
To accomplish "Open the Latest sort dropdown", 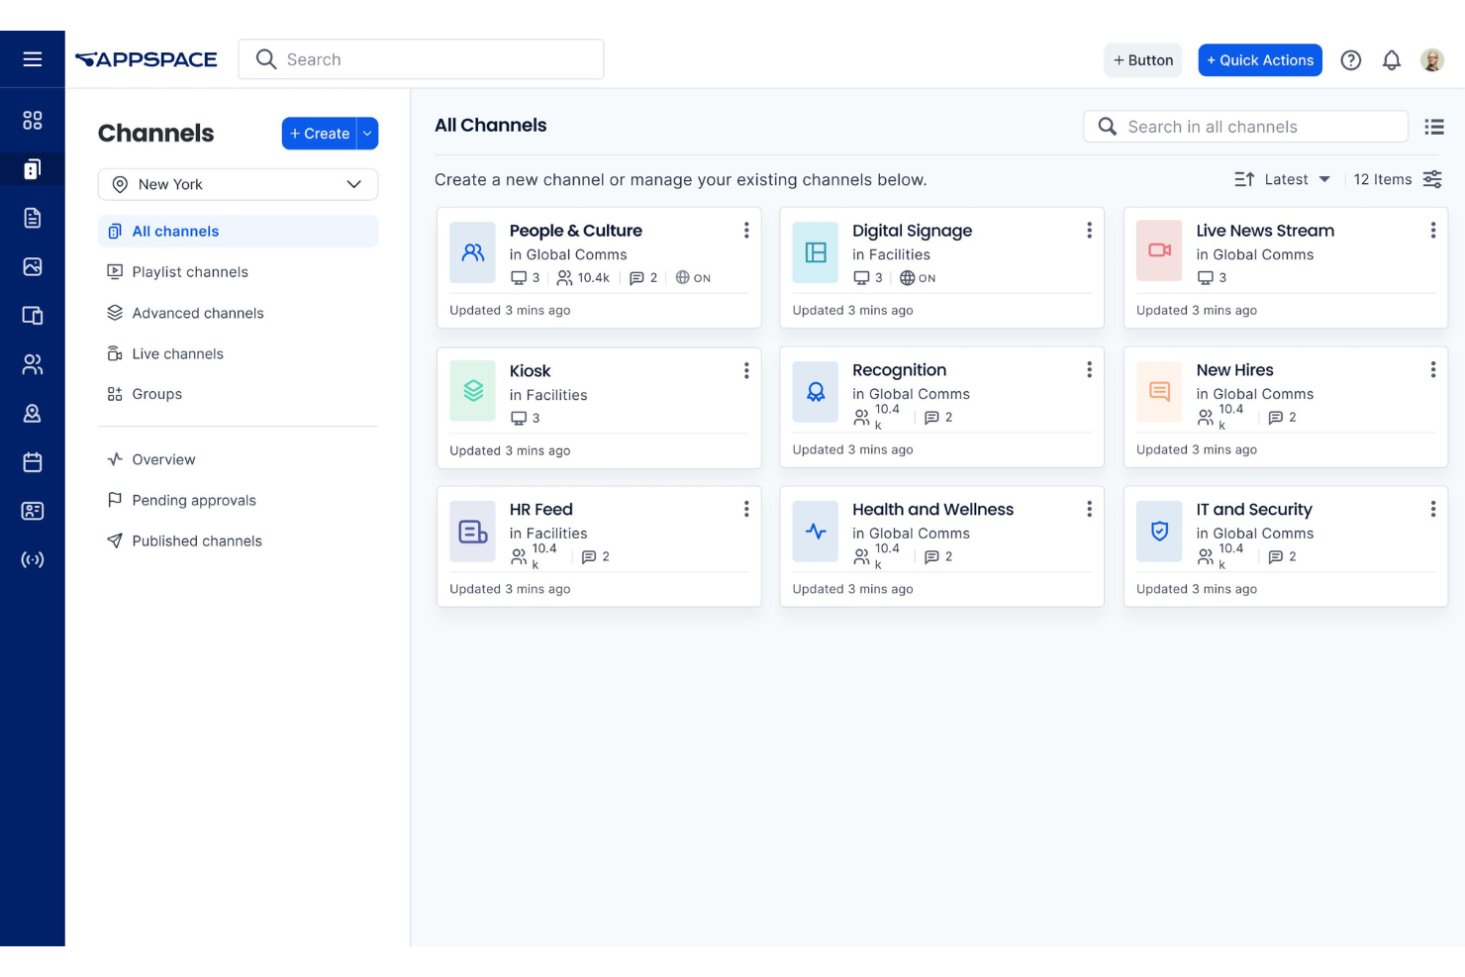I will click(x=1297, y=179).
